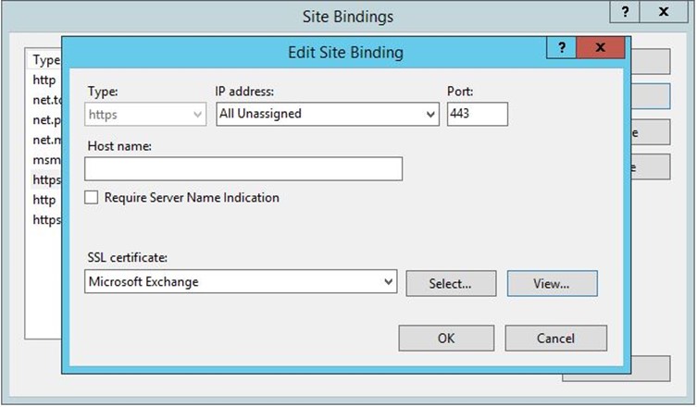Click the Site Bindings help question mark
Image resolution: width=697 pixels, height=407 pixels.
tap(625, 11)
